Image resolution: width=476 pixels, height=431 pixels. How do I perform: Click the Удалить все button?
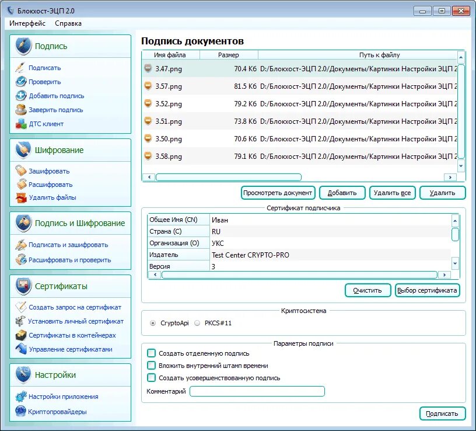[392, 193]
